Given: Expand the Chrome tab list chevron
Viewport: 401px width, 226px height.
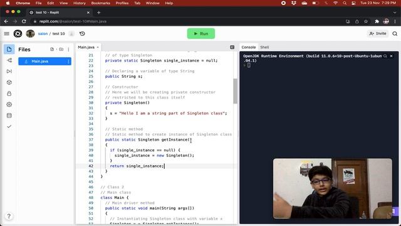Looking at the screenshot, I should pos(395,13).
